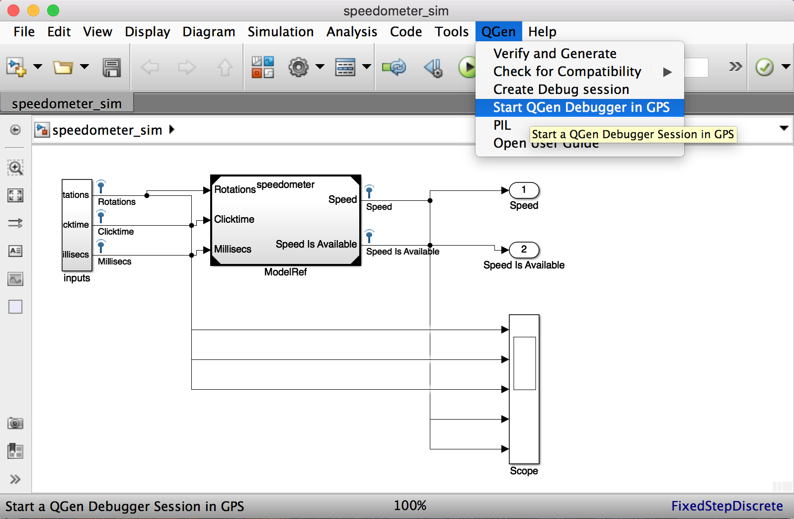Click the Back navigation arrow
This screenshot has width=794, height=519.
[x=150, y=67]
